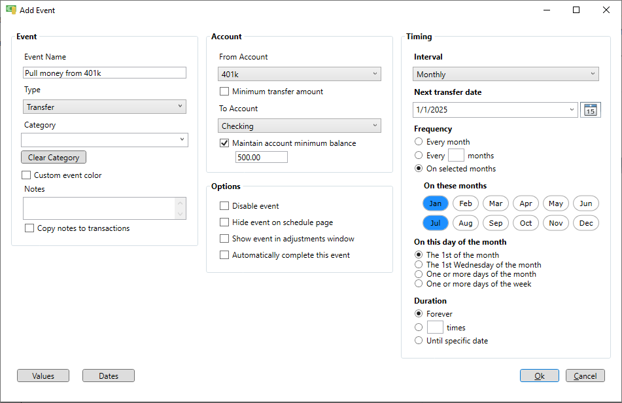Open the Type dropdown showing Transfer
The image size is (622, 403).
105,107
